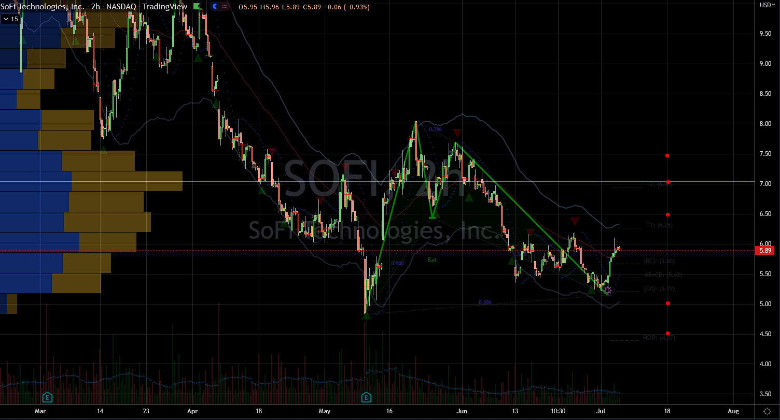Click the open value O5.95

pos(247,6)
